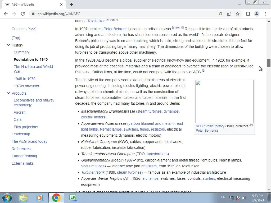Screen dimensions: 271x203
Task: Reload the Wikipedia page
Action: (x=23, y=14)
